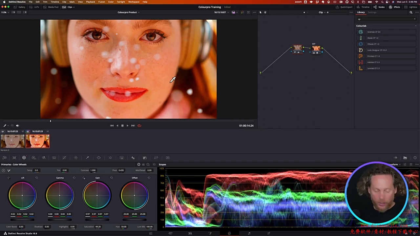Search the effects library with magnifier
420x236 pixels.
(x=411, y=12)
